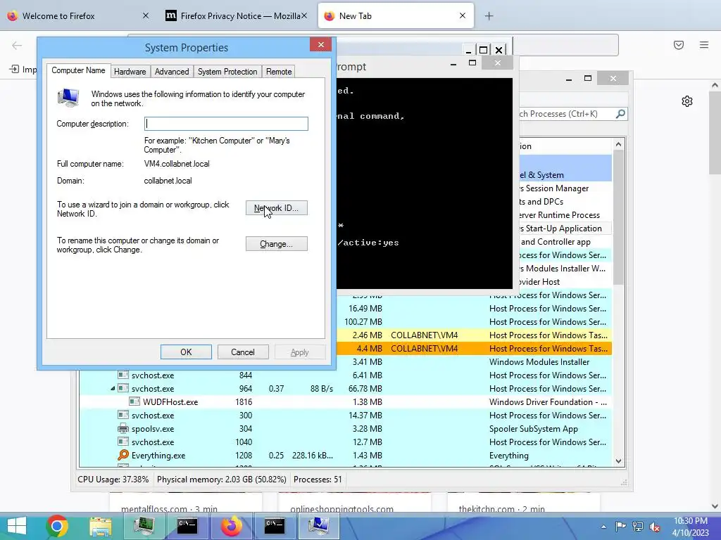Click network tray icon

[x=637, y=527]
